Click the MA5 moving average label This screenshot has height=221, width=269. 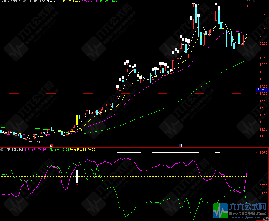pyautogui.click(x=54, y=1)
